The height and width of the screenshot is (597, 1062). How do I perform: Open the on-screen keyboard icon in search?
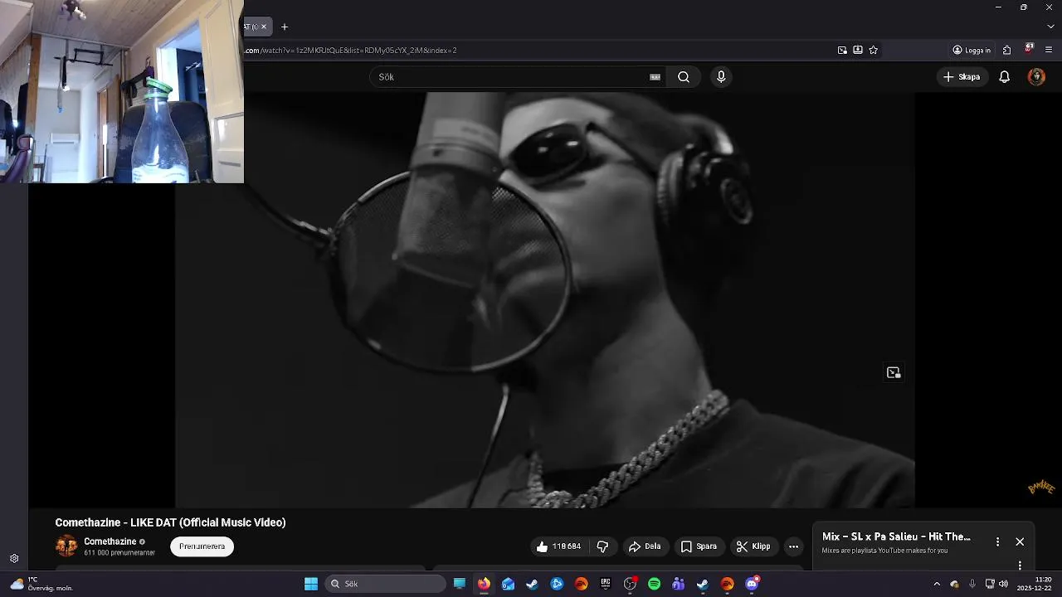[x=655, y=77]
